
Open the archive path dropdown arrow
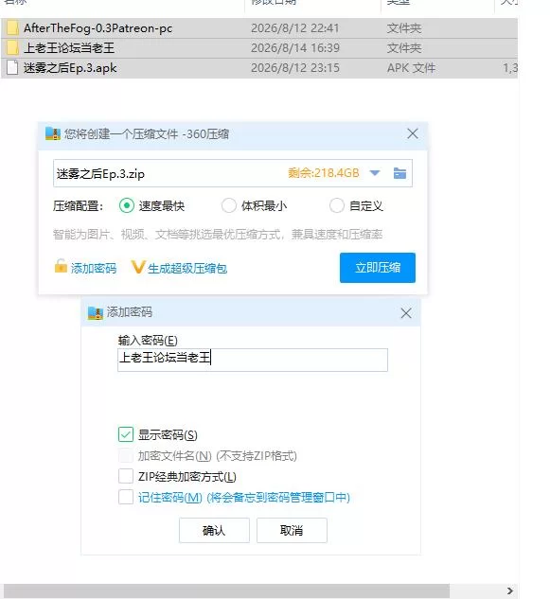click(x=375, y=173)
